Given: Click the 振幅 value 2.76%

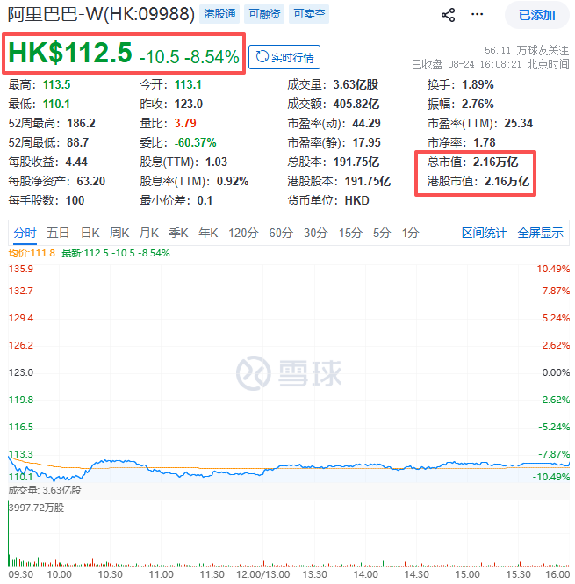Looking at the screenshot, I should (478, 104).
